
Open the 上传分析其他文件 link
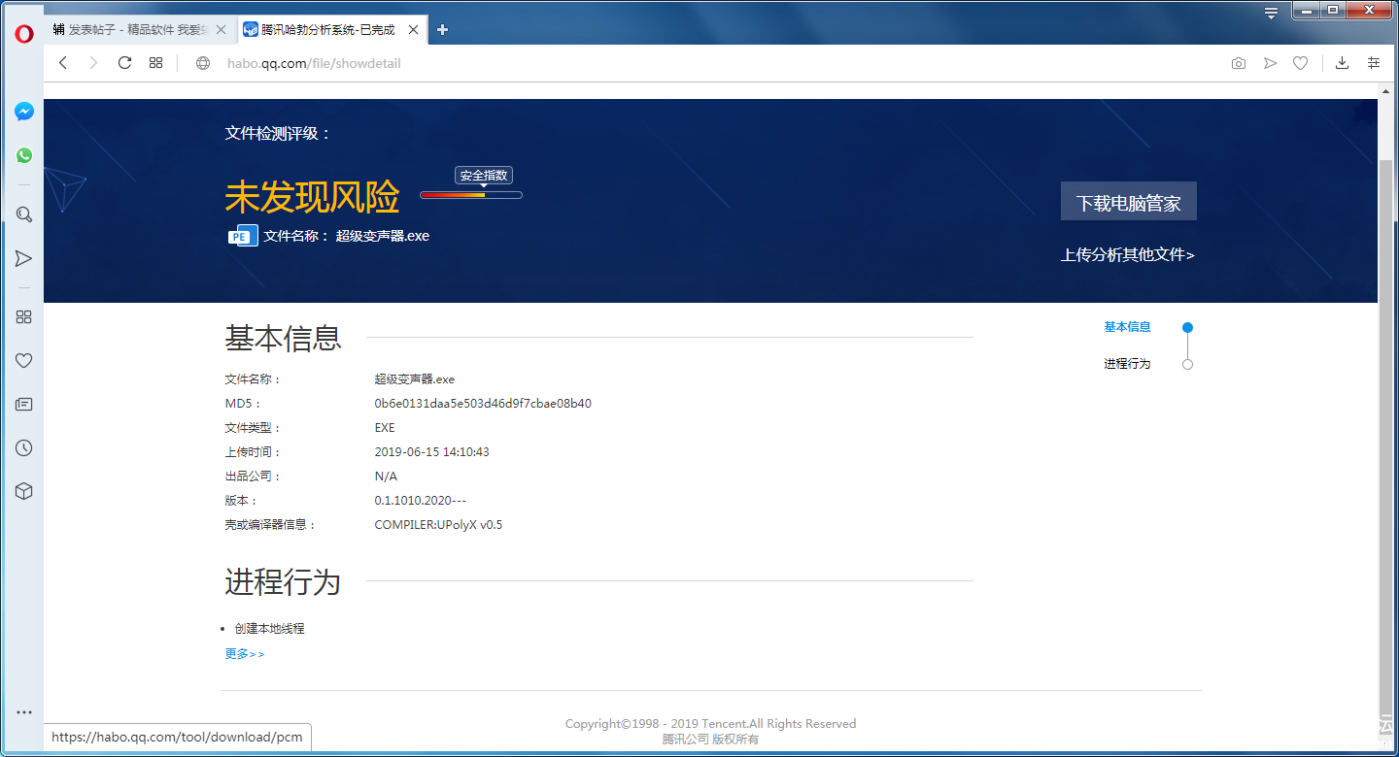click(1128, 255)
